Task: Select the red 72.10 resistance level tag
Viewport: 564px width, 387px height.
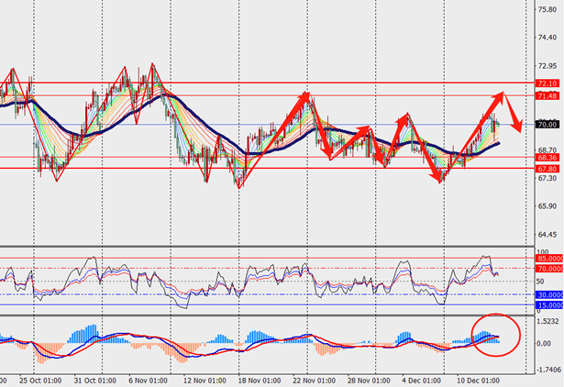Action: tap(547, 83)
